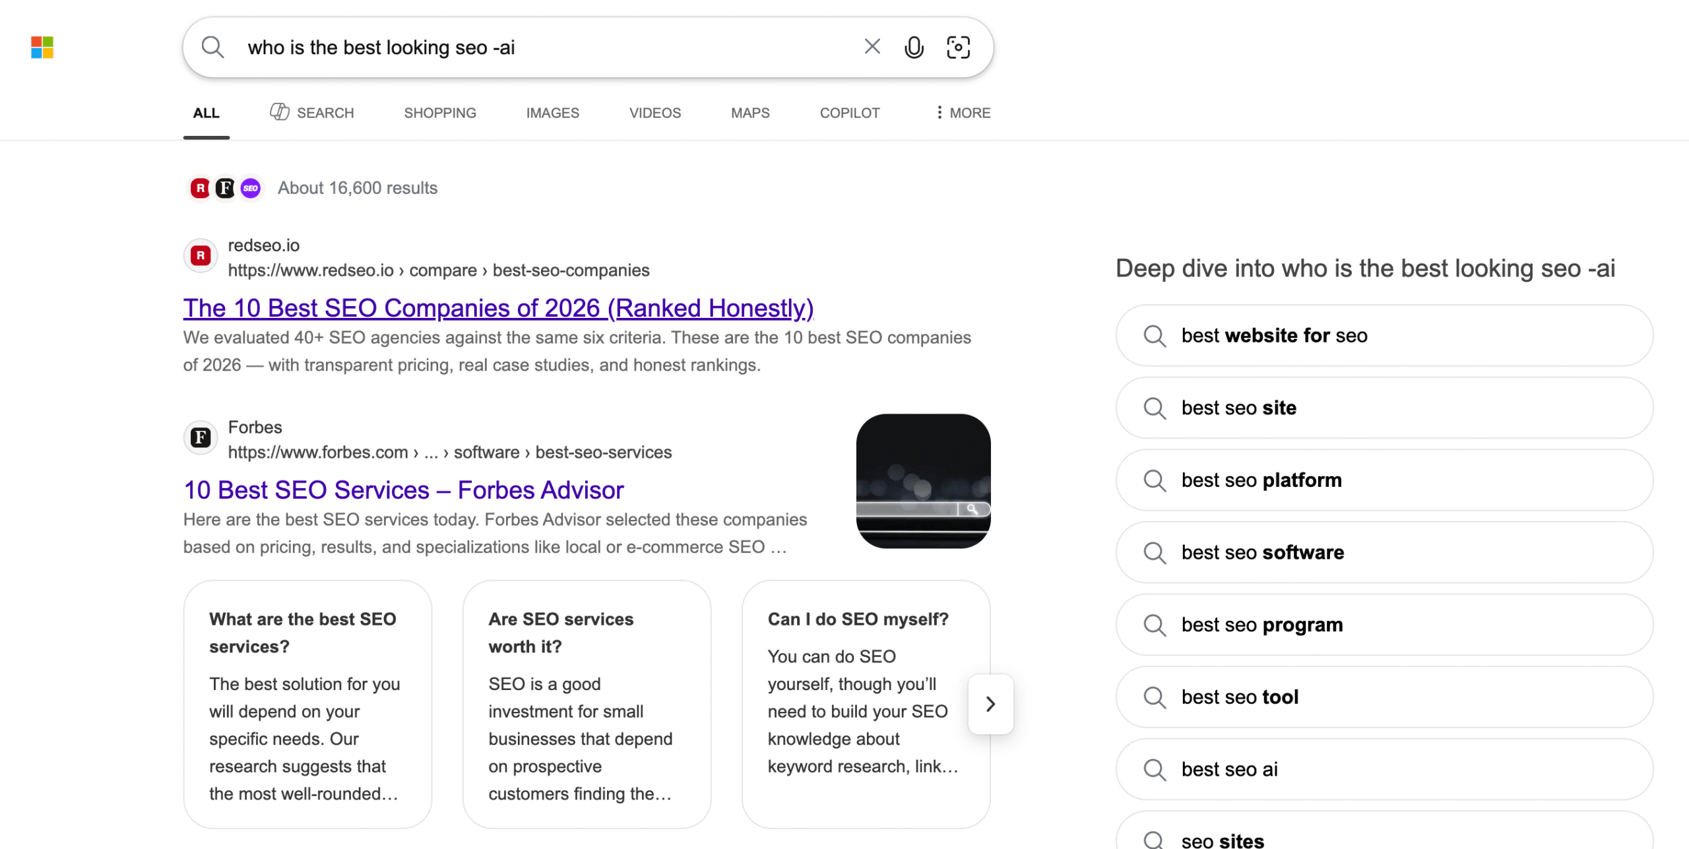Switch to IMAGES tab
1689x849 pixels.
click(x=553, y=113)
